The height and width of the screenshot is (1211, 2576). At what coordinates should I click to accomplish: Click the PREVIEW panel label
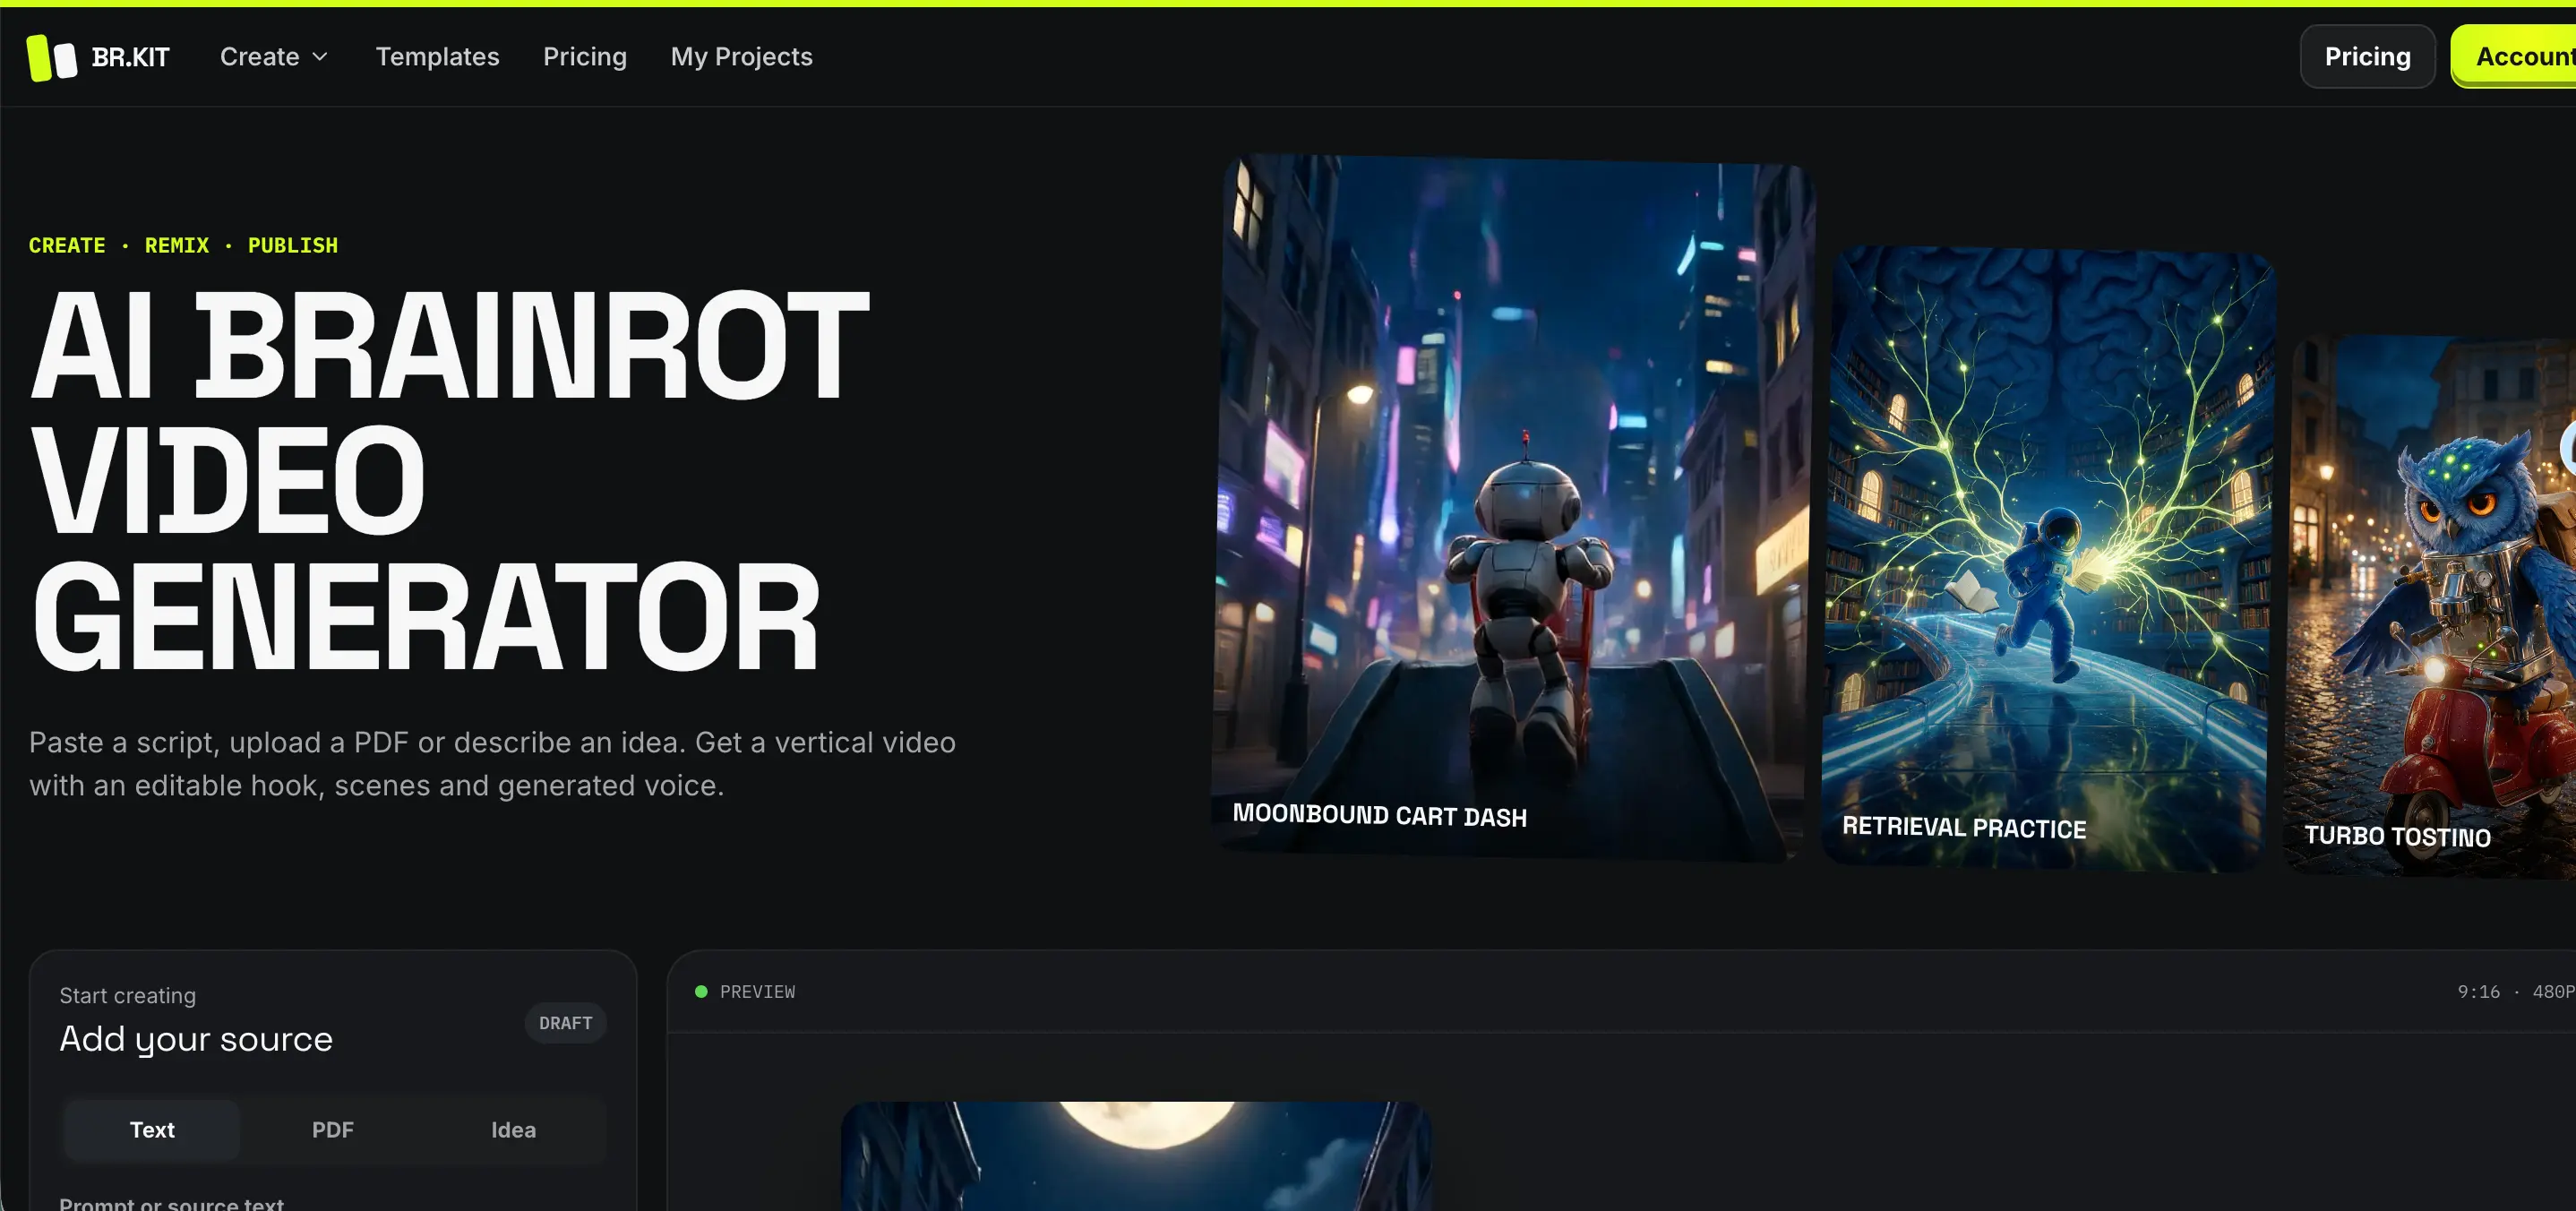757,992
